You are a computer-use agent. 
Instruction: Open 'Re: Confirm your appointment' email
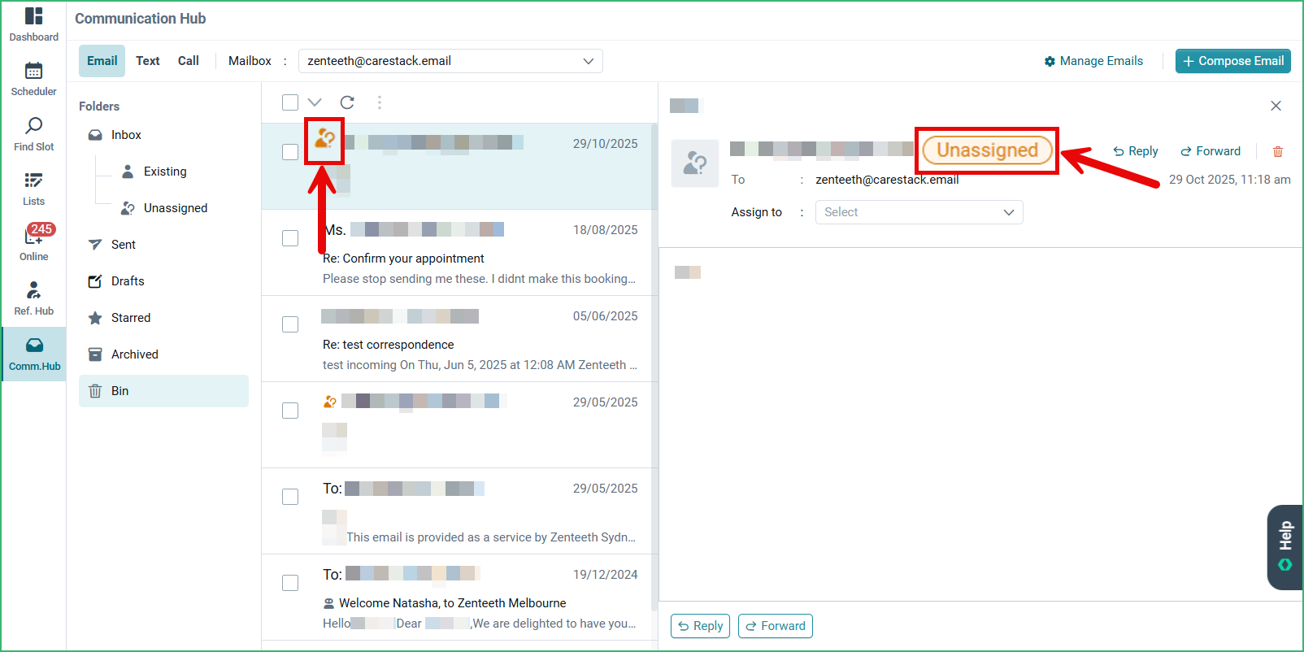click(403, 259)
